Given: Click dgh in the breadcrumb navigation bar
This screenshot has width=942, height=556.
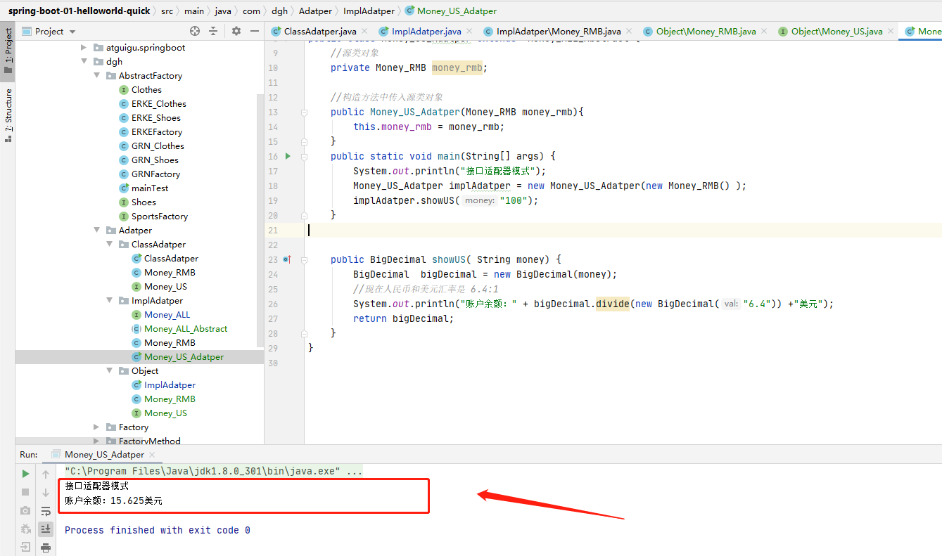Looking at the screenshot, I should (279, 11).
